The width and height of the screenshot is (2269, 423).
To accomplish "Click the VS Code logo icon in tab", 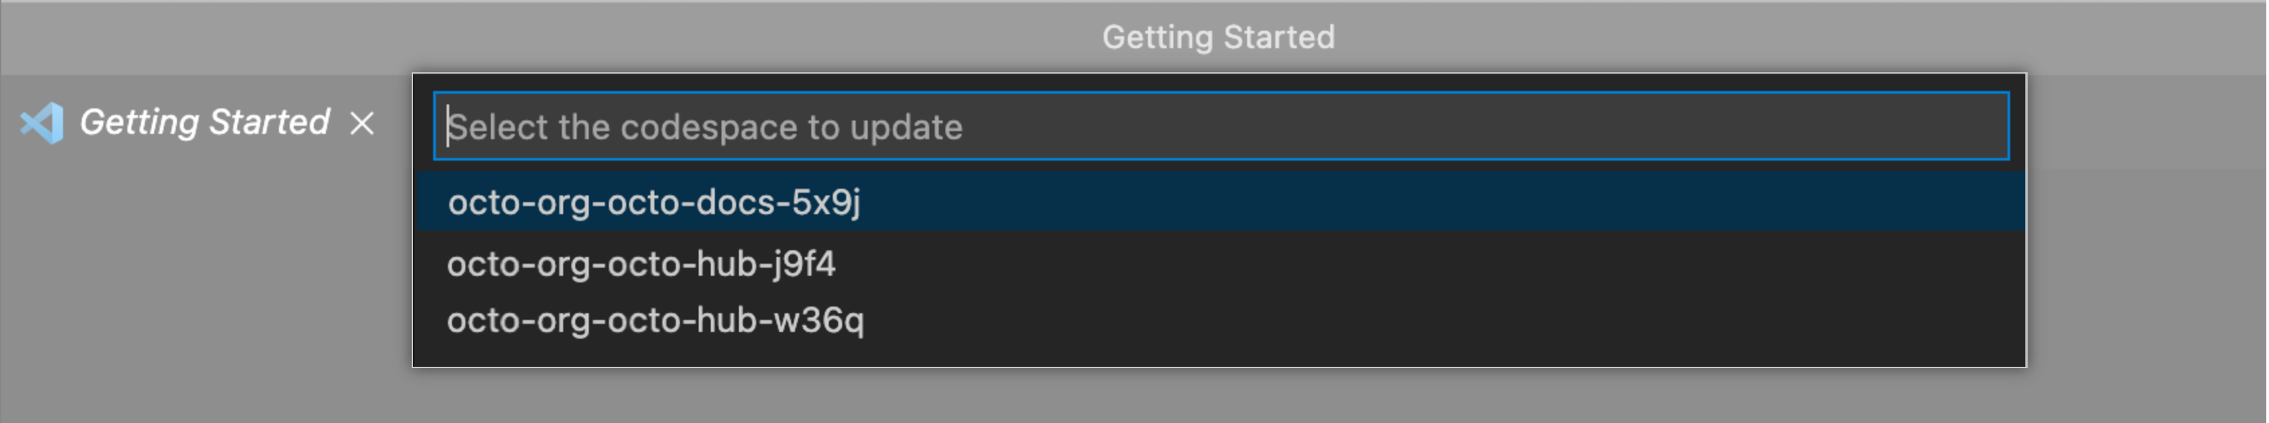I will 42,123.
